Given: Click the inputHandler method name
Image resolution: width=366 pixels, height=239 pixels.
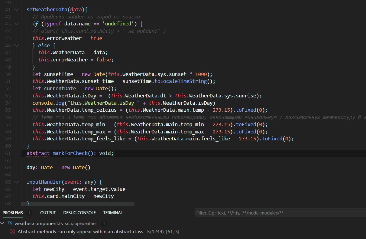Looking at the screenshot, I should [44, 182].
